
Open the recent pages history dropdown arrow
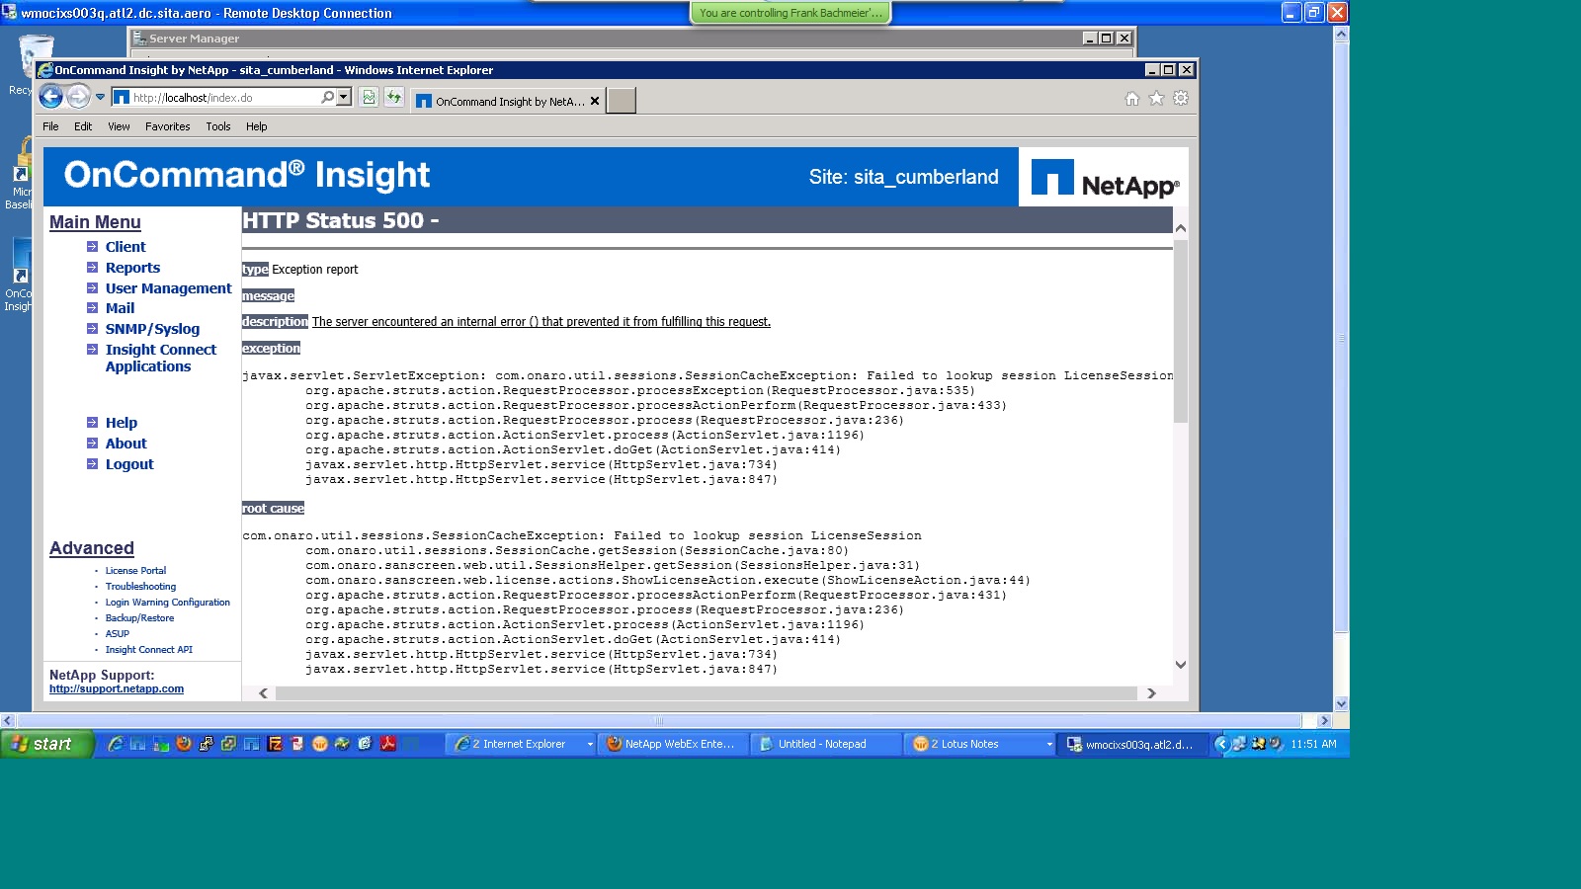pyautogui.click(x=100, y=97)
